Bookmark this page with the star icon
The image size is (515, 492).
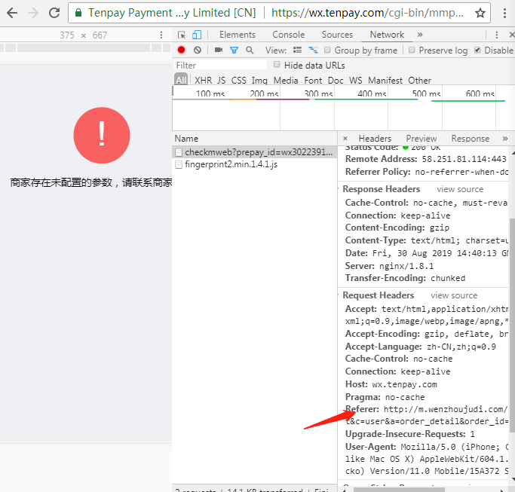pos(480,13)
